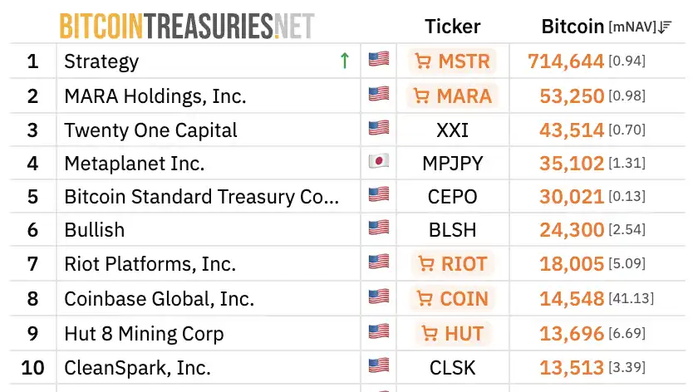Click the sort descending icon next to mNAV
This screenshot has height=392, width=693.
coord(664,27)
